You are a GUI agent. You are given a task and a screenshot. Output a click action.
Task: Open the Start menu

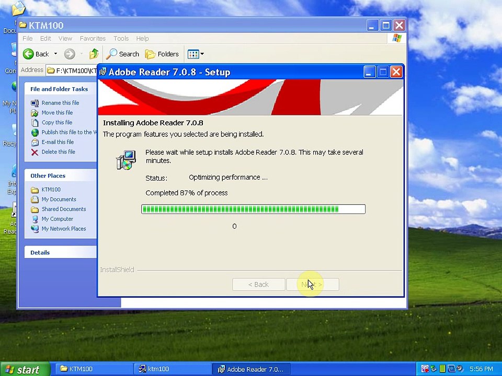pos(25,369)
